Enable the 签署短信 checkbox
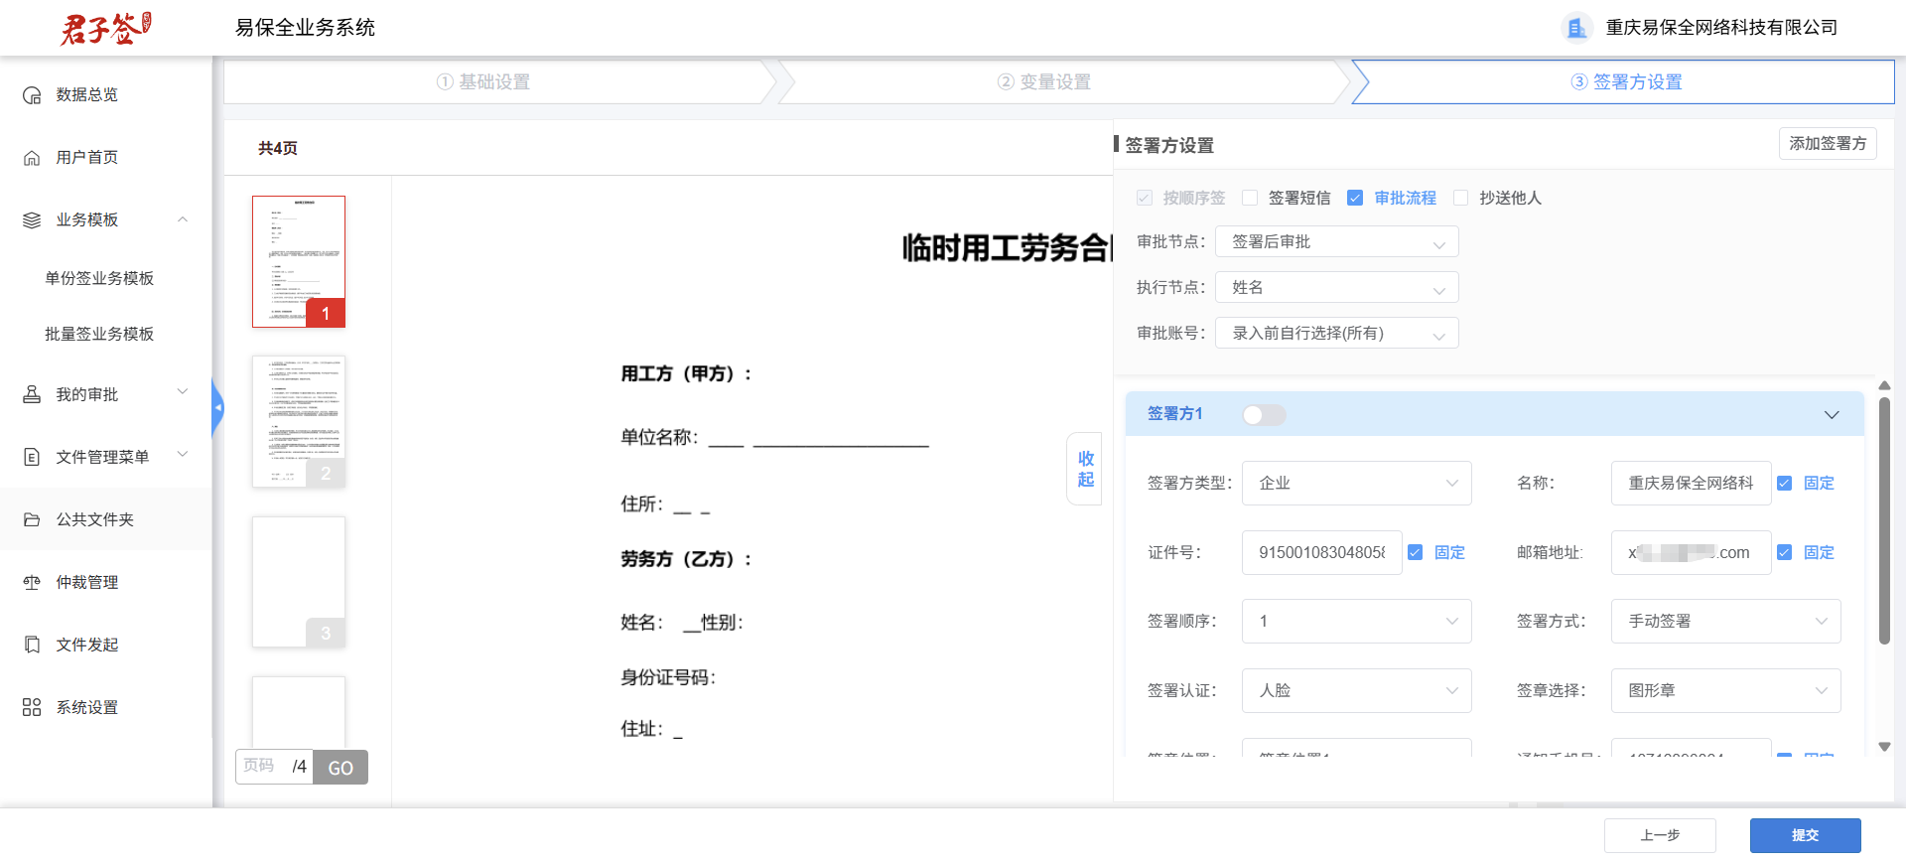The width and height of the screenshot is (1906, 863). 1250,198
